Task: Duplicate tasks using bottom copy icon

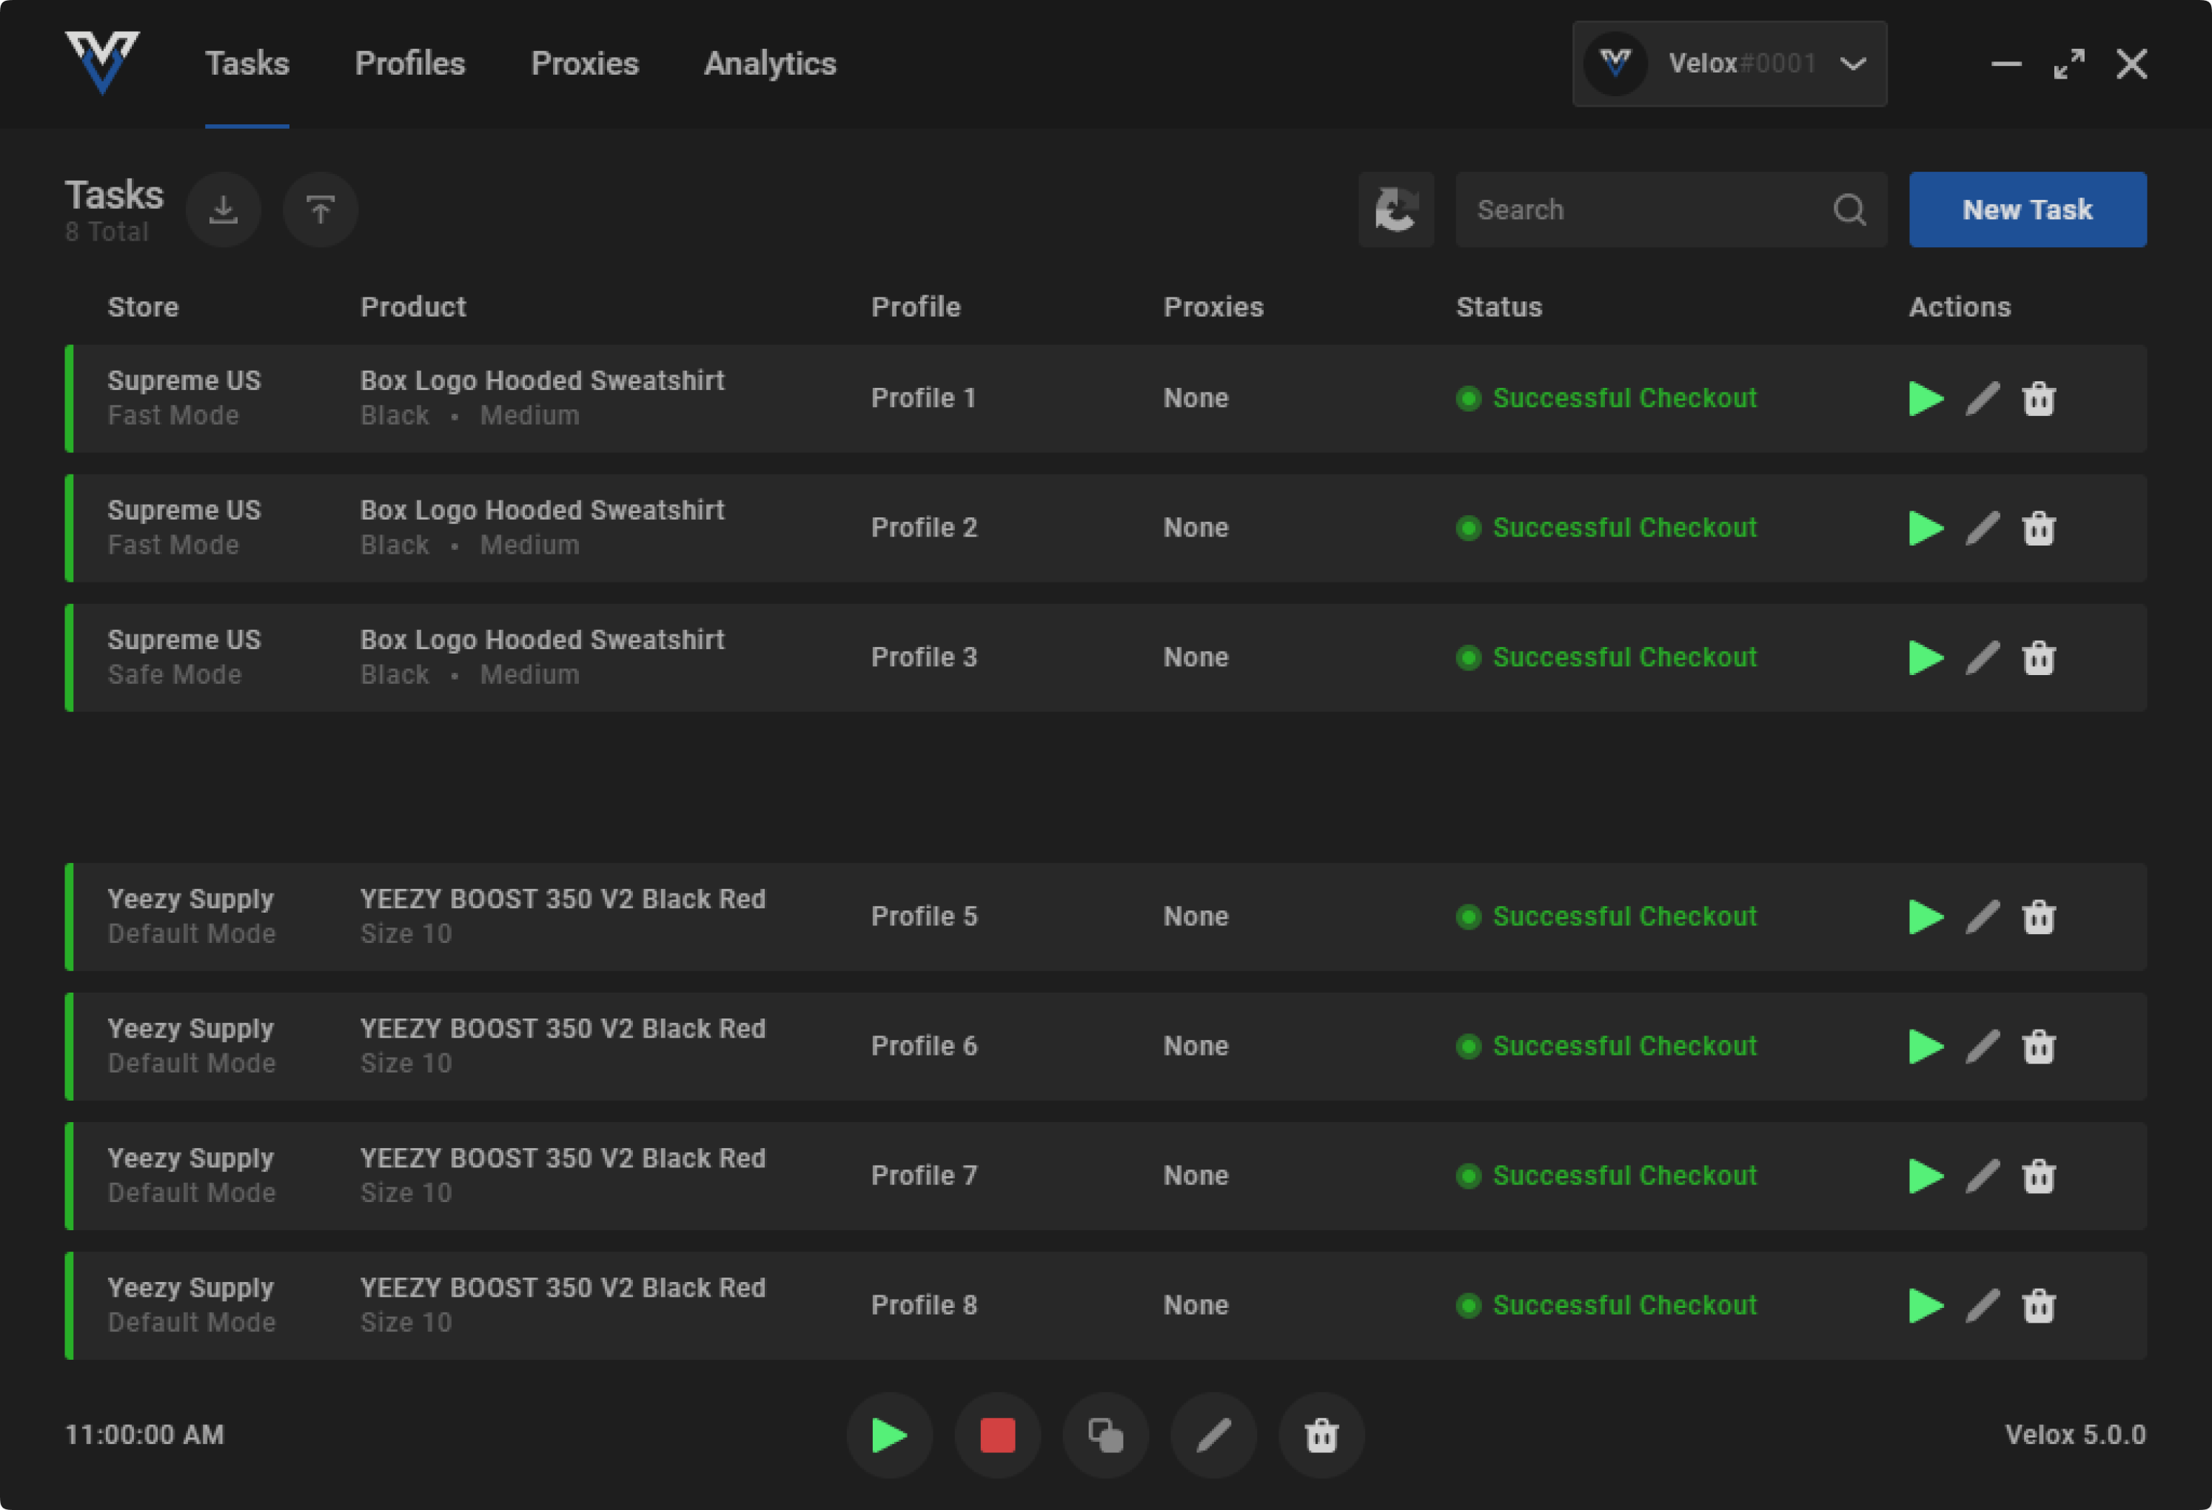Action: (x=1106, y=1434)
